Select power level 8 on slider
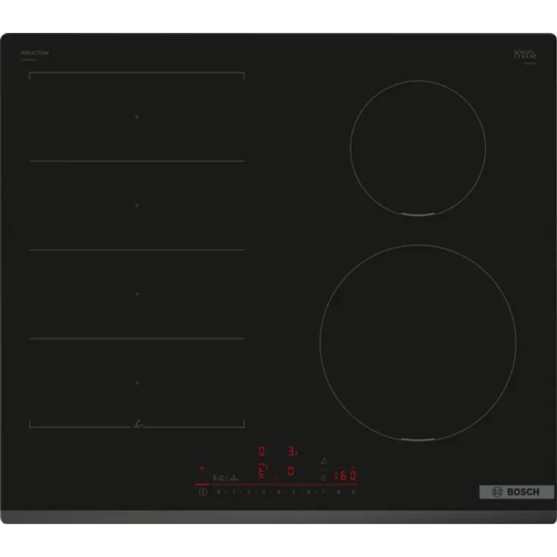The width and height of the screenshot is (557, 557). [x=338, y=492]
